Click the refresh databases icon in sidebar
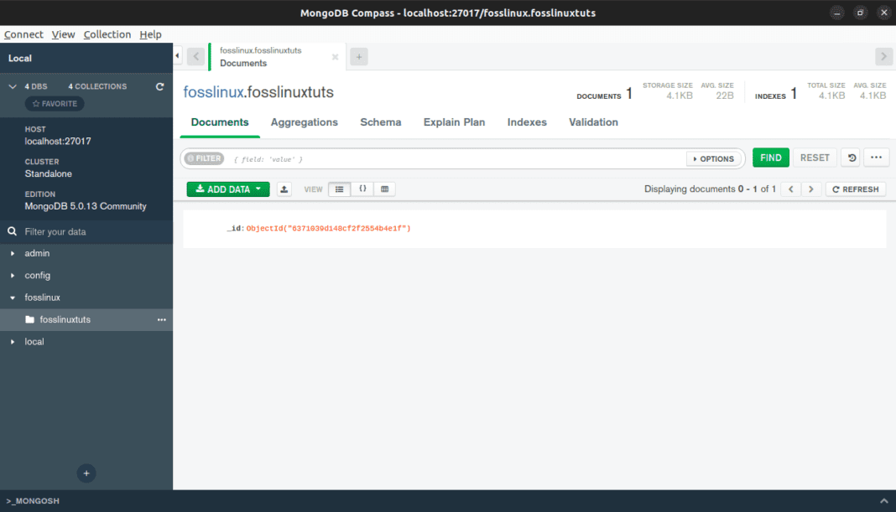Screen dimensions: 896x512 pos(159,85)
